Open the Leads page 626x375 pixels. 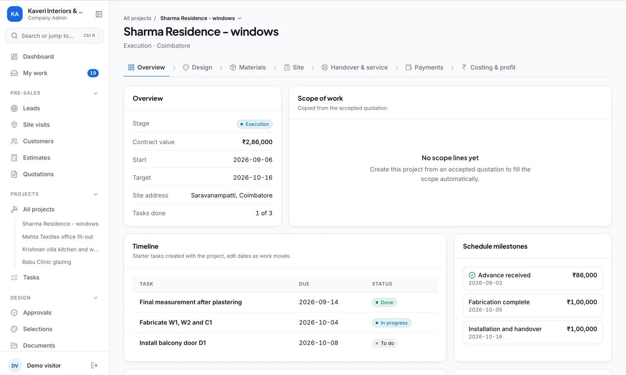(55, 108)
